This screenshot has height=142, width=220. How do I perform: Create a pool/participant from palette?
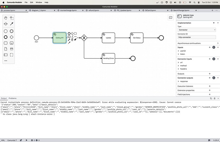point(6,55)
